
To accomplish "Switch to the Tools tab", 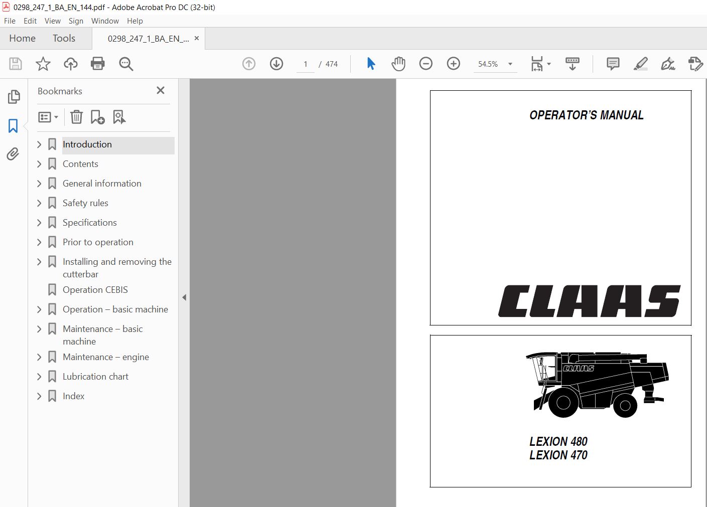I will tap(64, 39).
